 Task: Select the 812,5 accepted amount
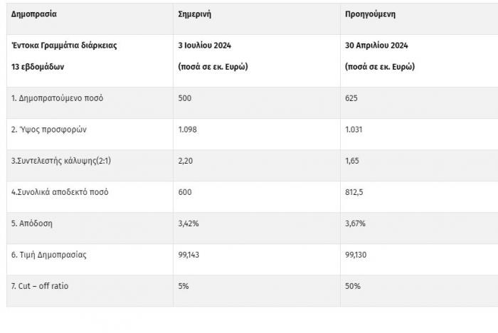[354, 192]
